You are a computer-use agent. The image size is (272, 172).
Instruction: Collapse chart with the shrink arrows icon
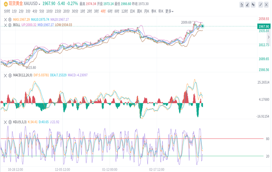click(261, 5)
